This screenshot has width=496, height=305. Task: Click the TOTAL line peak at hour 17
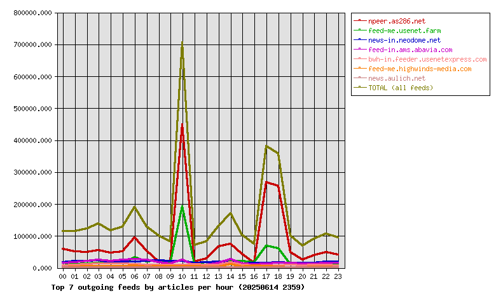point(266,146)
